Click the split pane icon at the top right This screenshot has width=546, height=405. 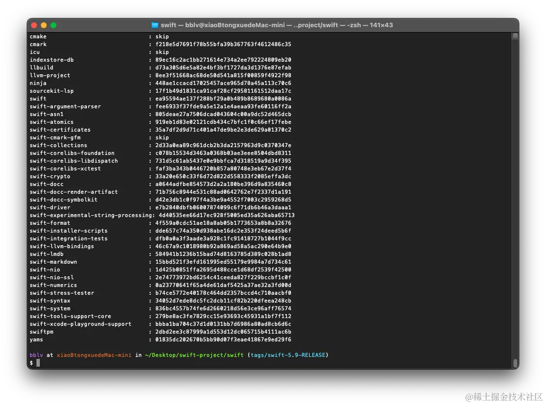[x=515, y=35]
